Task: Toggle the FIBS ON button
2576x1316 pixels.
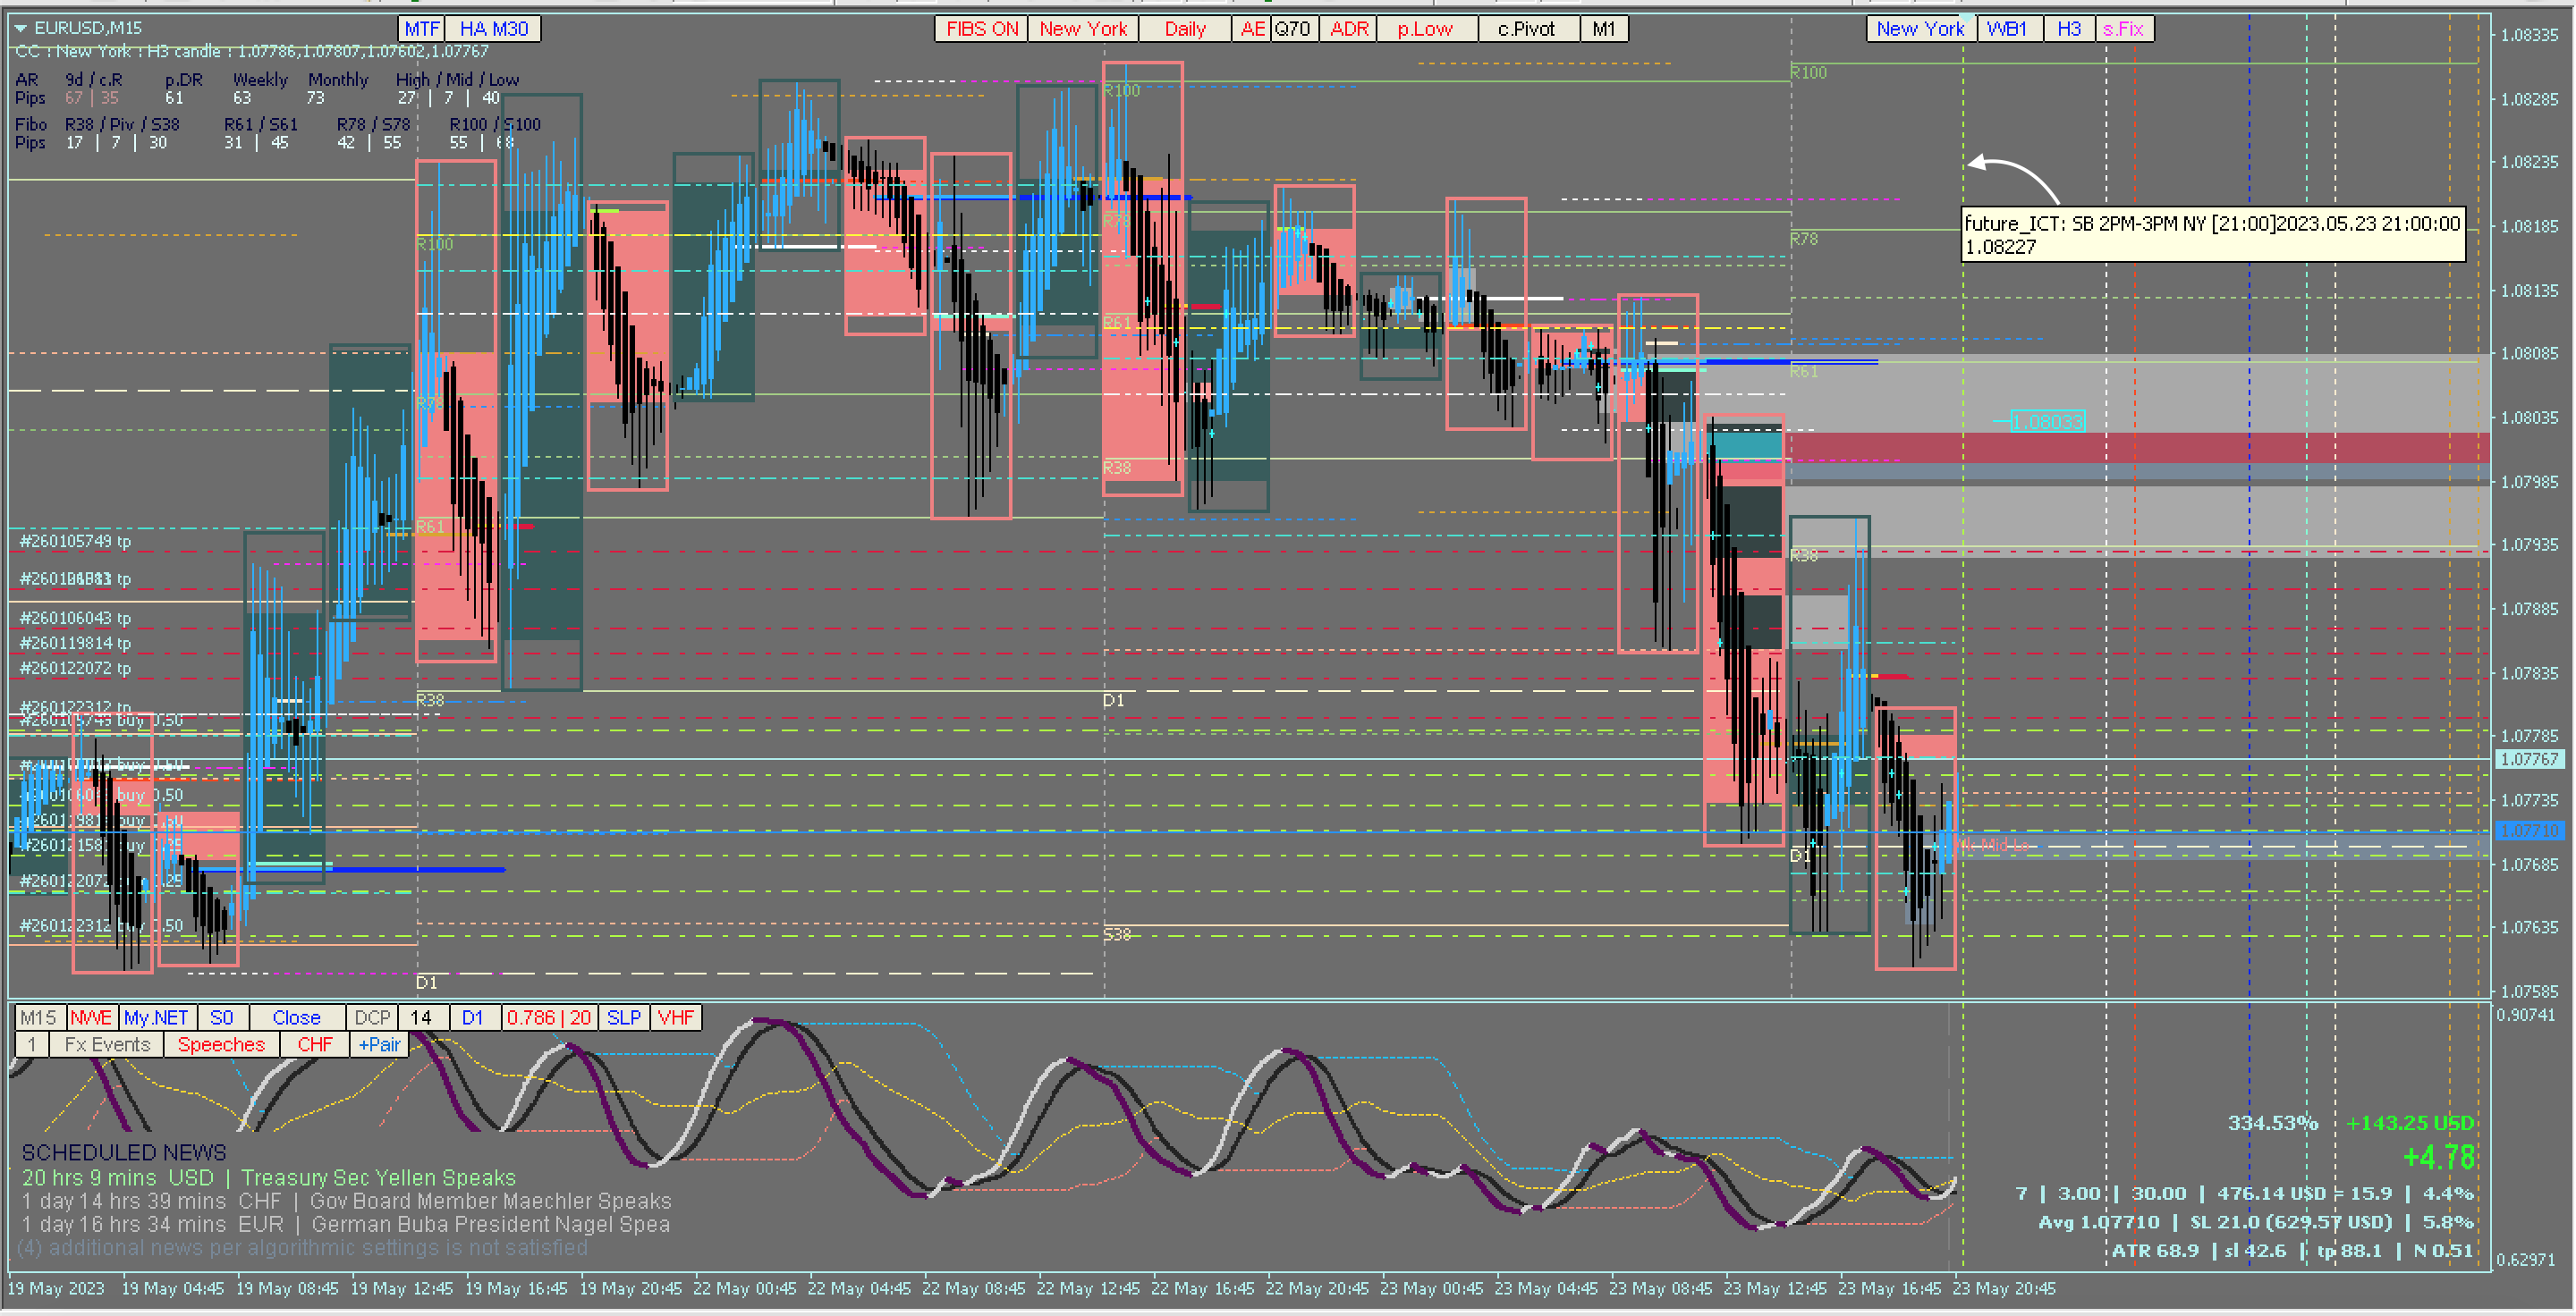Action: (x=981, y=29)
